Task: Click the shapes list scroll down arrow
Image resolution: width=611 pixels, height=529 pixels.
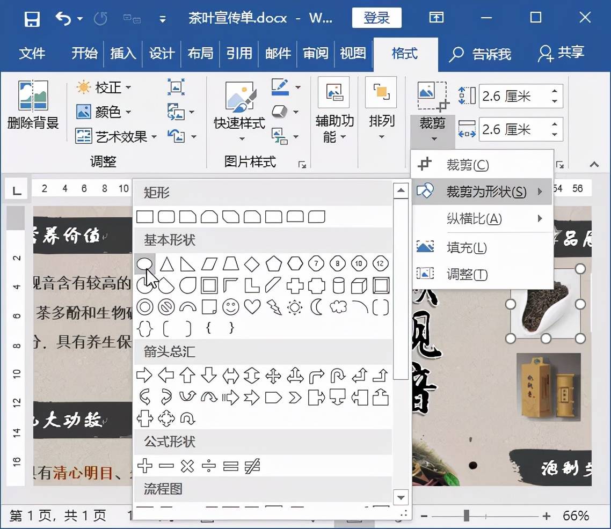Action: point(401,497)
